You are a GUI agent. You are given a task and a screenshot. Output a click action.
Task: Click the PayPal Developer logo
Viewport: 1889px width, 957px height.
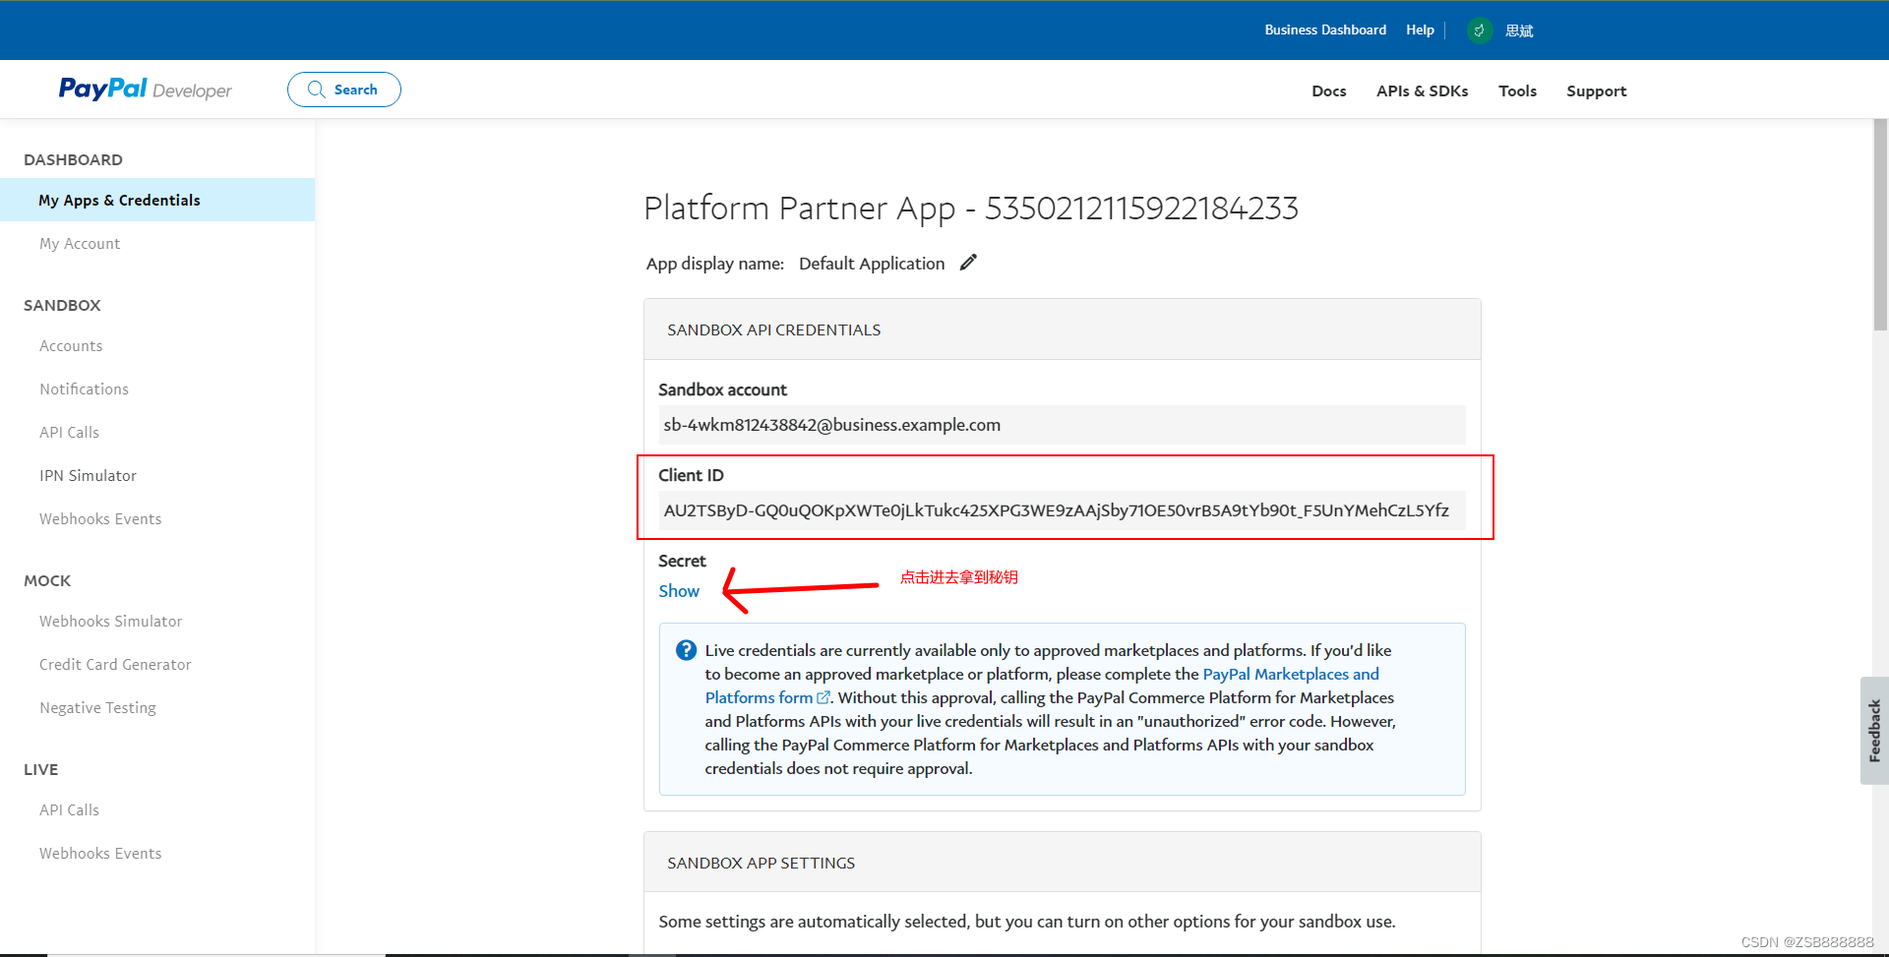pos(145,90)
